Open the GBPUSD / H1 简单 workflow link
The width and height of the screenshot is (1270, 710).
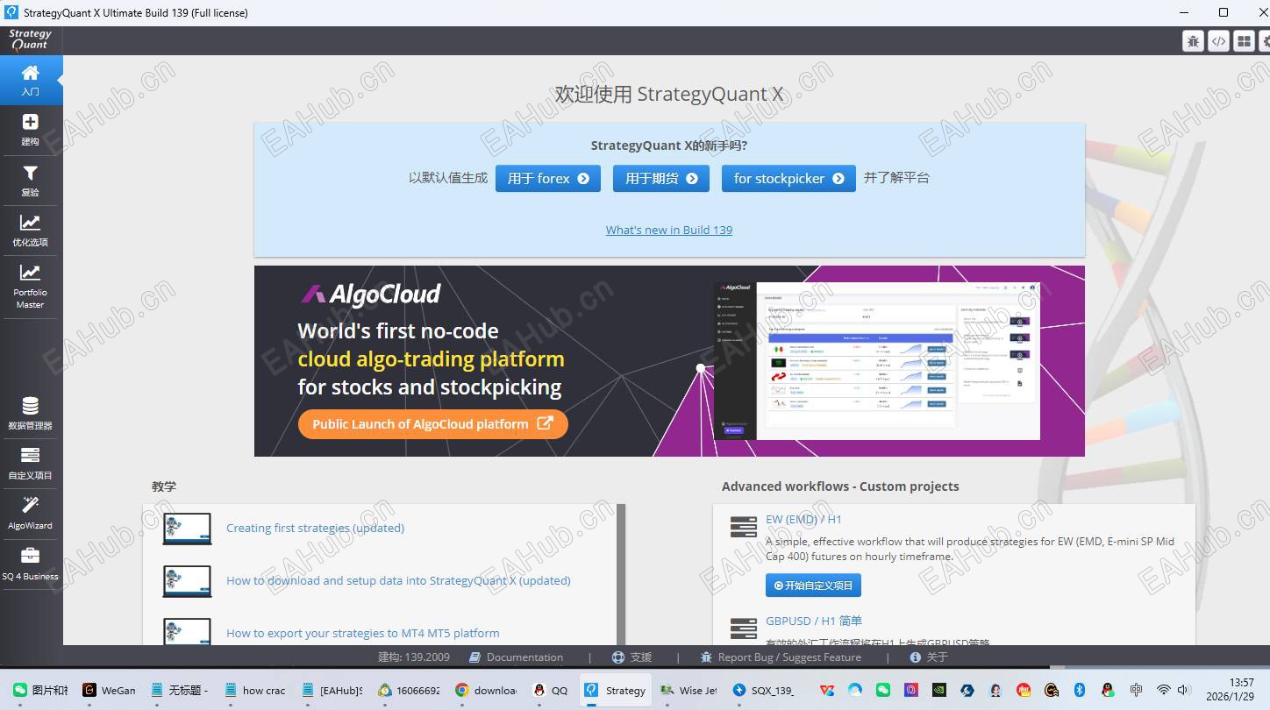pos(814,621)
